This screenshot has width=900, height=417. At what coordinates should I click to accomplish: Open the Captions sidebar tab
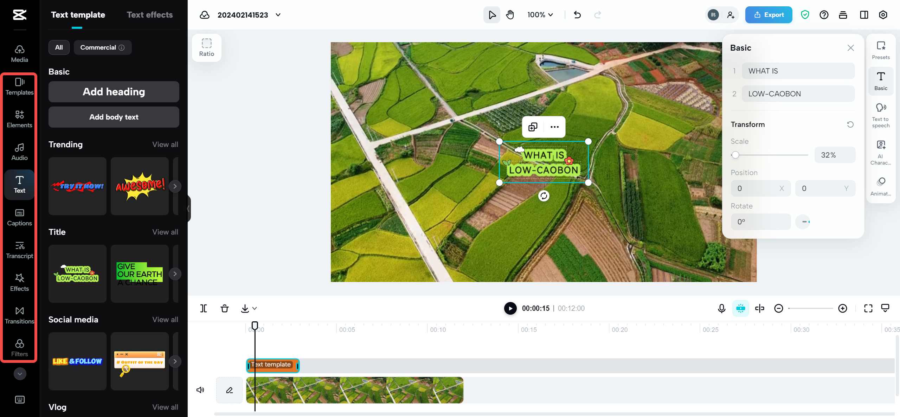(x=19, y=217)
